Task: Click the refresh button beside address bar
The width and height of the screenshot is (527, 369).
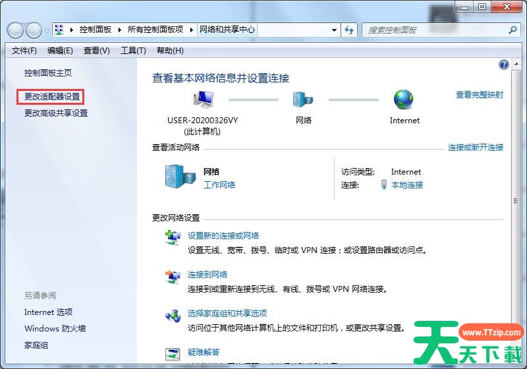Action: (349, 30)
